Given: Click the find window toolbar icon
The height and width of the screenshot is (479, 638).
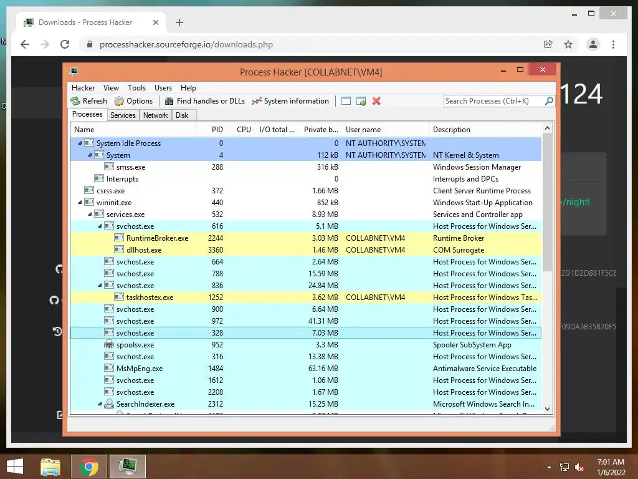Looking at the screenshot, I should [346, 101].
